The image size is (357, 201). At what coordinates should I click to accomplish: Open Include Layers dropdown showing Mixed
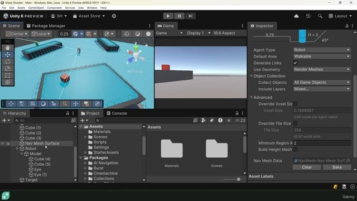coord(322,89)
